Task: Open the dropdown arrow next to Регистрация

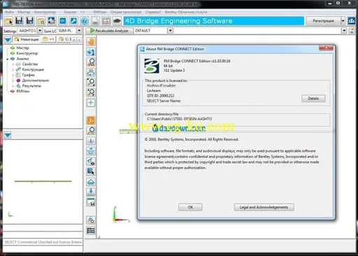Action: (x=343, y=21)
